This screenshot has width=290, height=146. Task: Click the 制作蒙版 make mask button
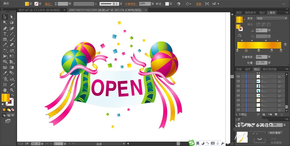pos(275,132)
